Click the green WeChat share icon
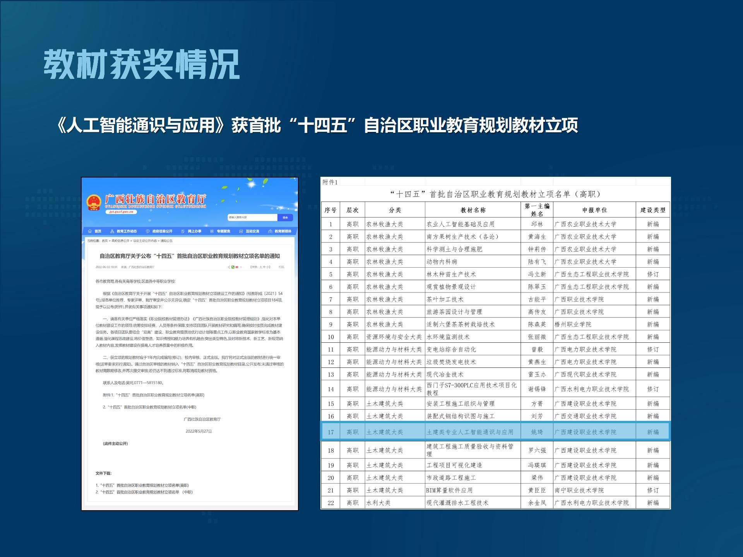This screenshot has width=743, height=557. 233,267
